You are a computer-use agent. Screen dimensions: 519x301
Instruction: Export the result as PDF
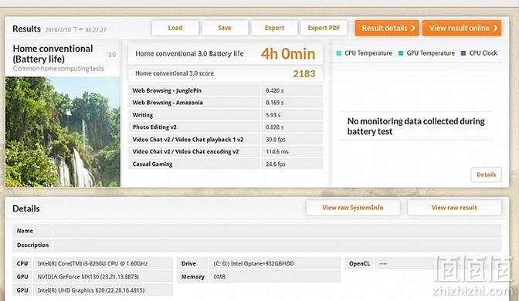(324, 28)
